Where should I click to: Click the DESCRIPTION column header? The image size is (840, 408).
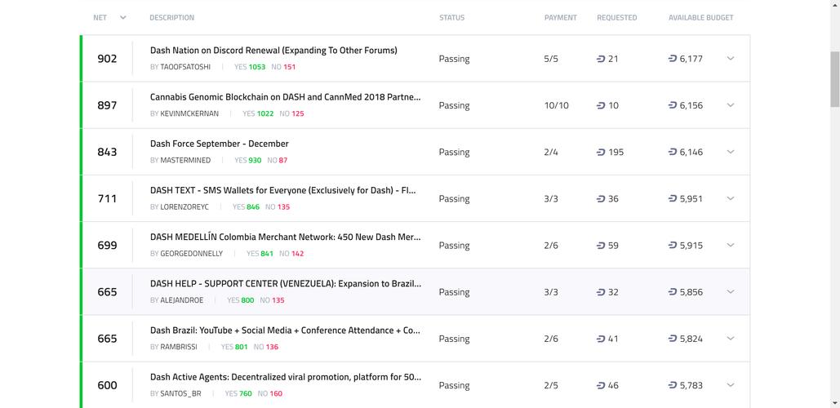[x=171, y=18]
